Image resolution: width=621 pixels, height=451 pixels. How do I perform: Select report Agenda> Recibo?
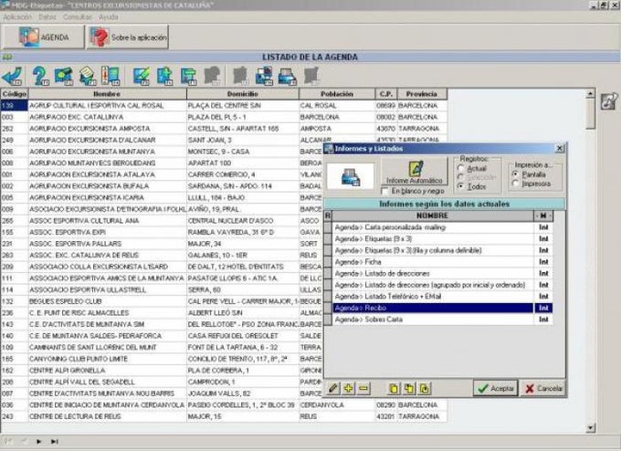(433, 308)
